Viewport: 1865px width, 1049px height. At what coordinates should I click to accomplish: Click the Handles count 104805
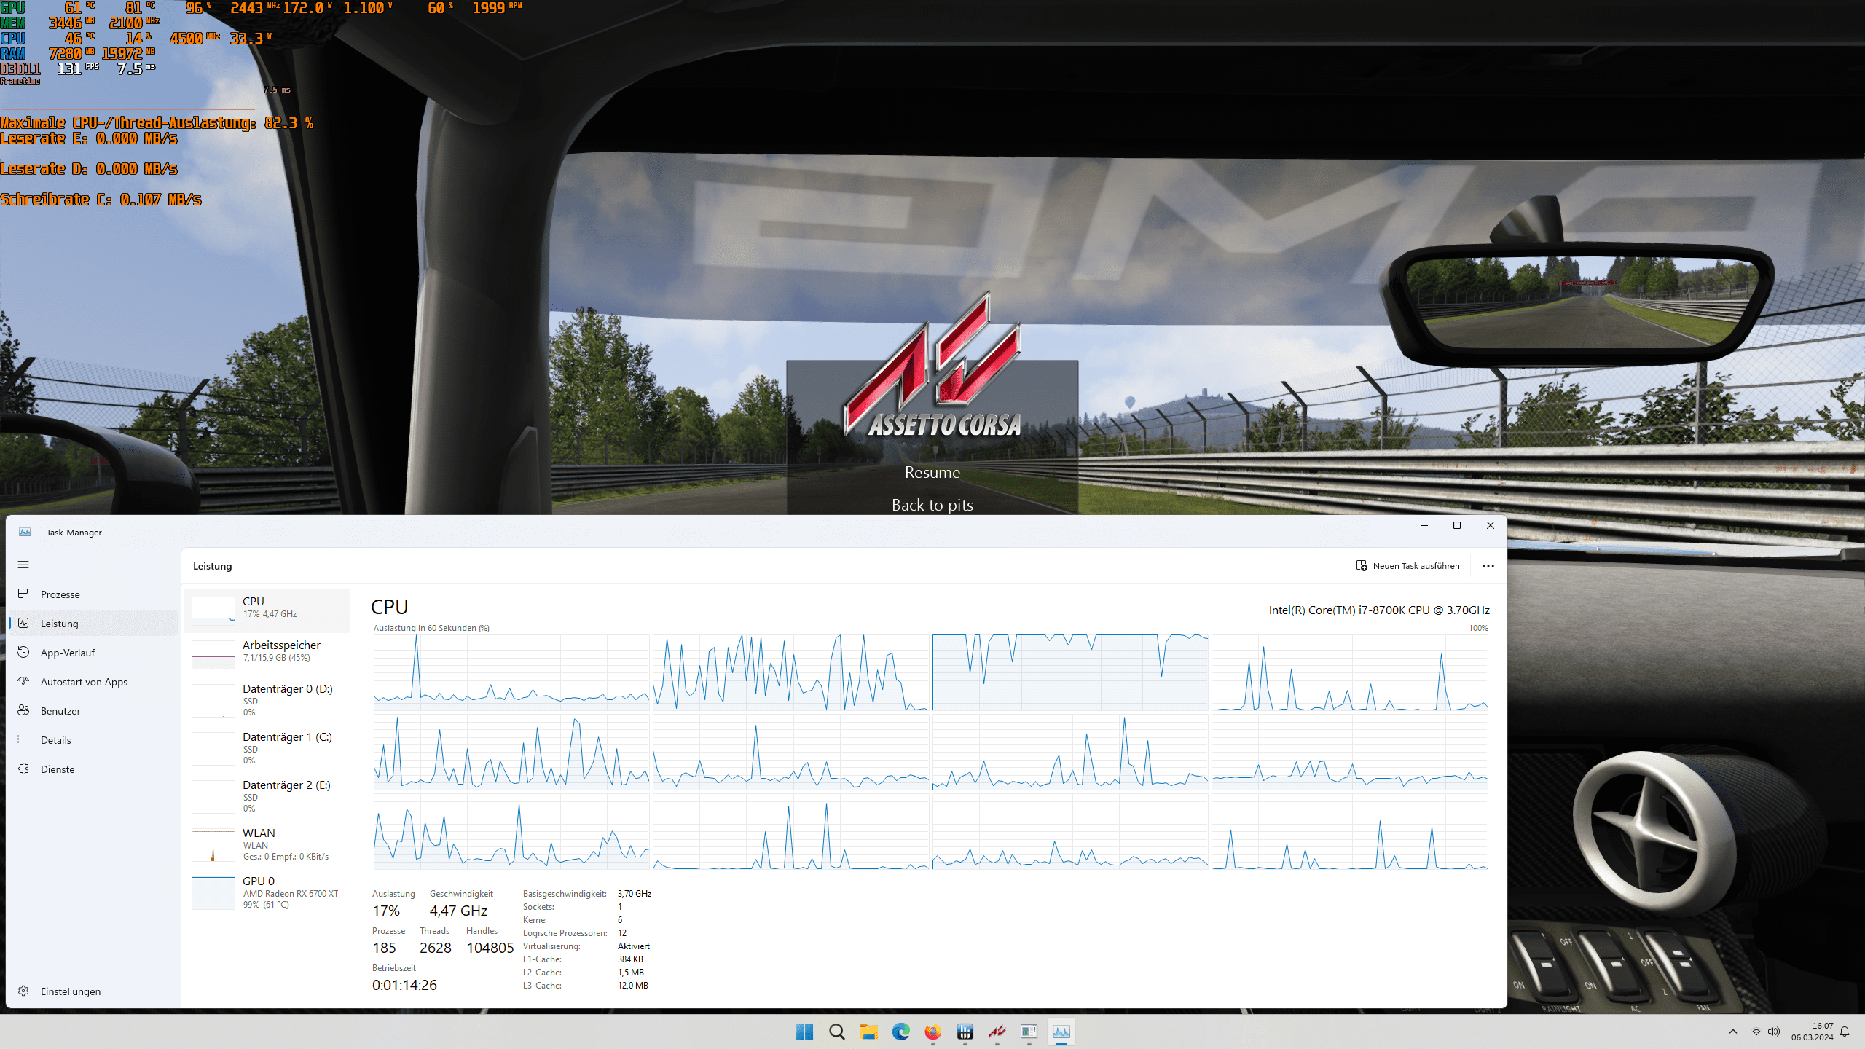tap(490, 948)
